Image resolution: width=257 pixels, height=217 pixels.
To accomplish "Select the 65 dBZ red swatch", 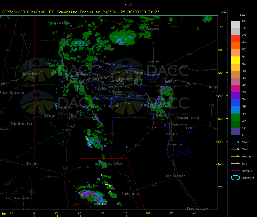I will tap(235, 38).
